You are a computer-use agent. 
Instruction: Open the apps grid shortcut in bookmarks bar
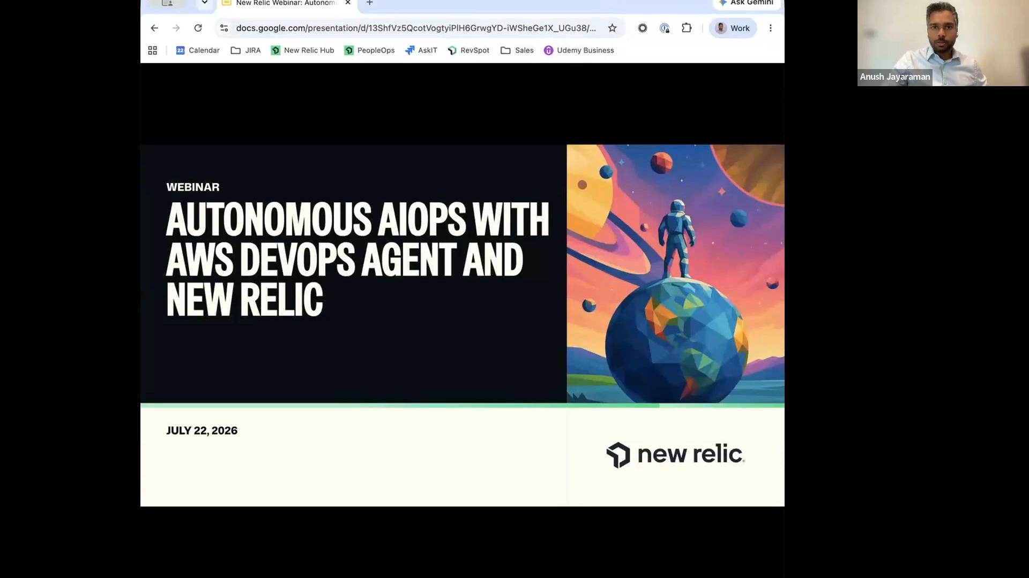(153, 50)
